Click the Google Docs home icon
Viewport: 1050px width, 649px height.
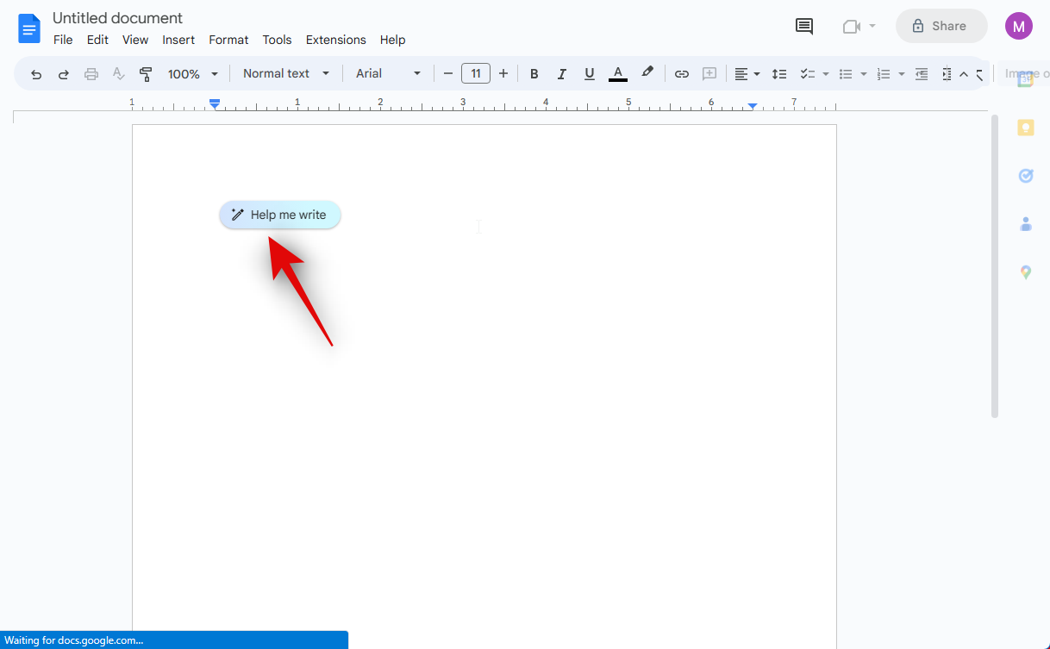coord(29,28)
